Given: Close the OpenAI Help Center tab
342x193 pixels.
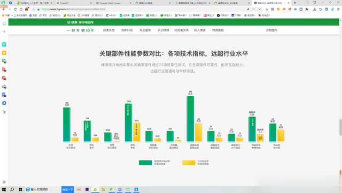Looking at the screenshot, I should 130,3.
